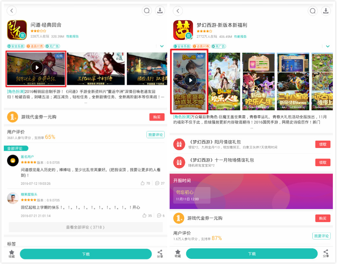The height and width of the screenshot is (264, 337).
Task: Expand the 梦幻西游 tags chevron arrow
Action: pyautogui.click(x=327, y=46)
